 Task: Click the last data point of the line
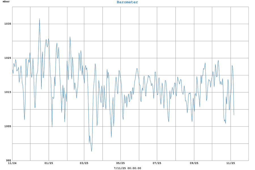234,115
